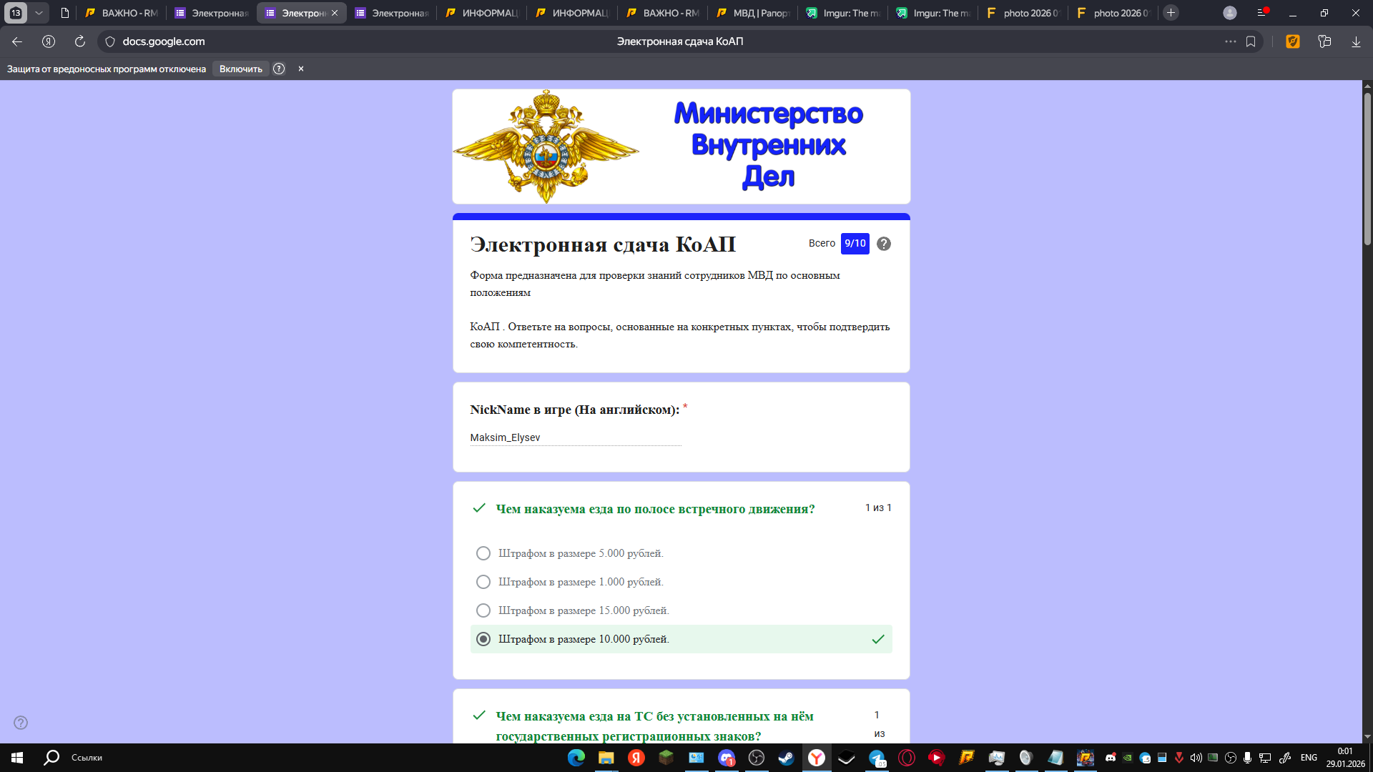Select the 1.000 рублей fine option
The image size is (1373, 772).
pyautogui.click(x=483, y=582)
